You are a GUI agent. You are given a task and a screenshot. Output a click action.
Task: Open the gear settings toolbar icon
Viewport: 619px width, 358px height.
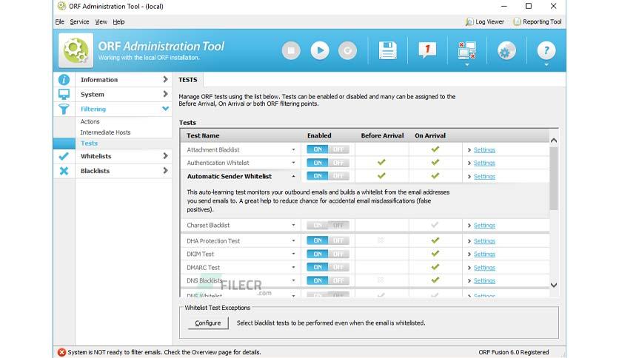click(506, 50)
